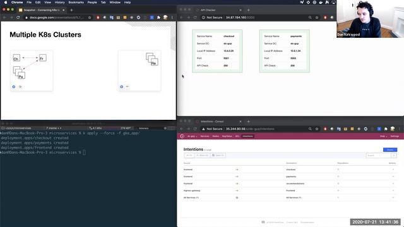This screenshot has height=227, width=404.
Task: Open actions menu for frontend to recommendations intention
Action: tap(393, 183)
